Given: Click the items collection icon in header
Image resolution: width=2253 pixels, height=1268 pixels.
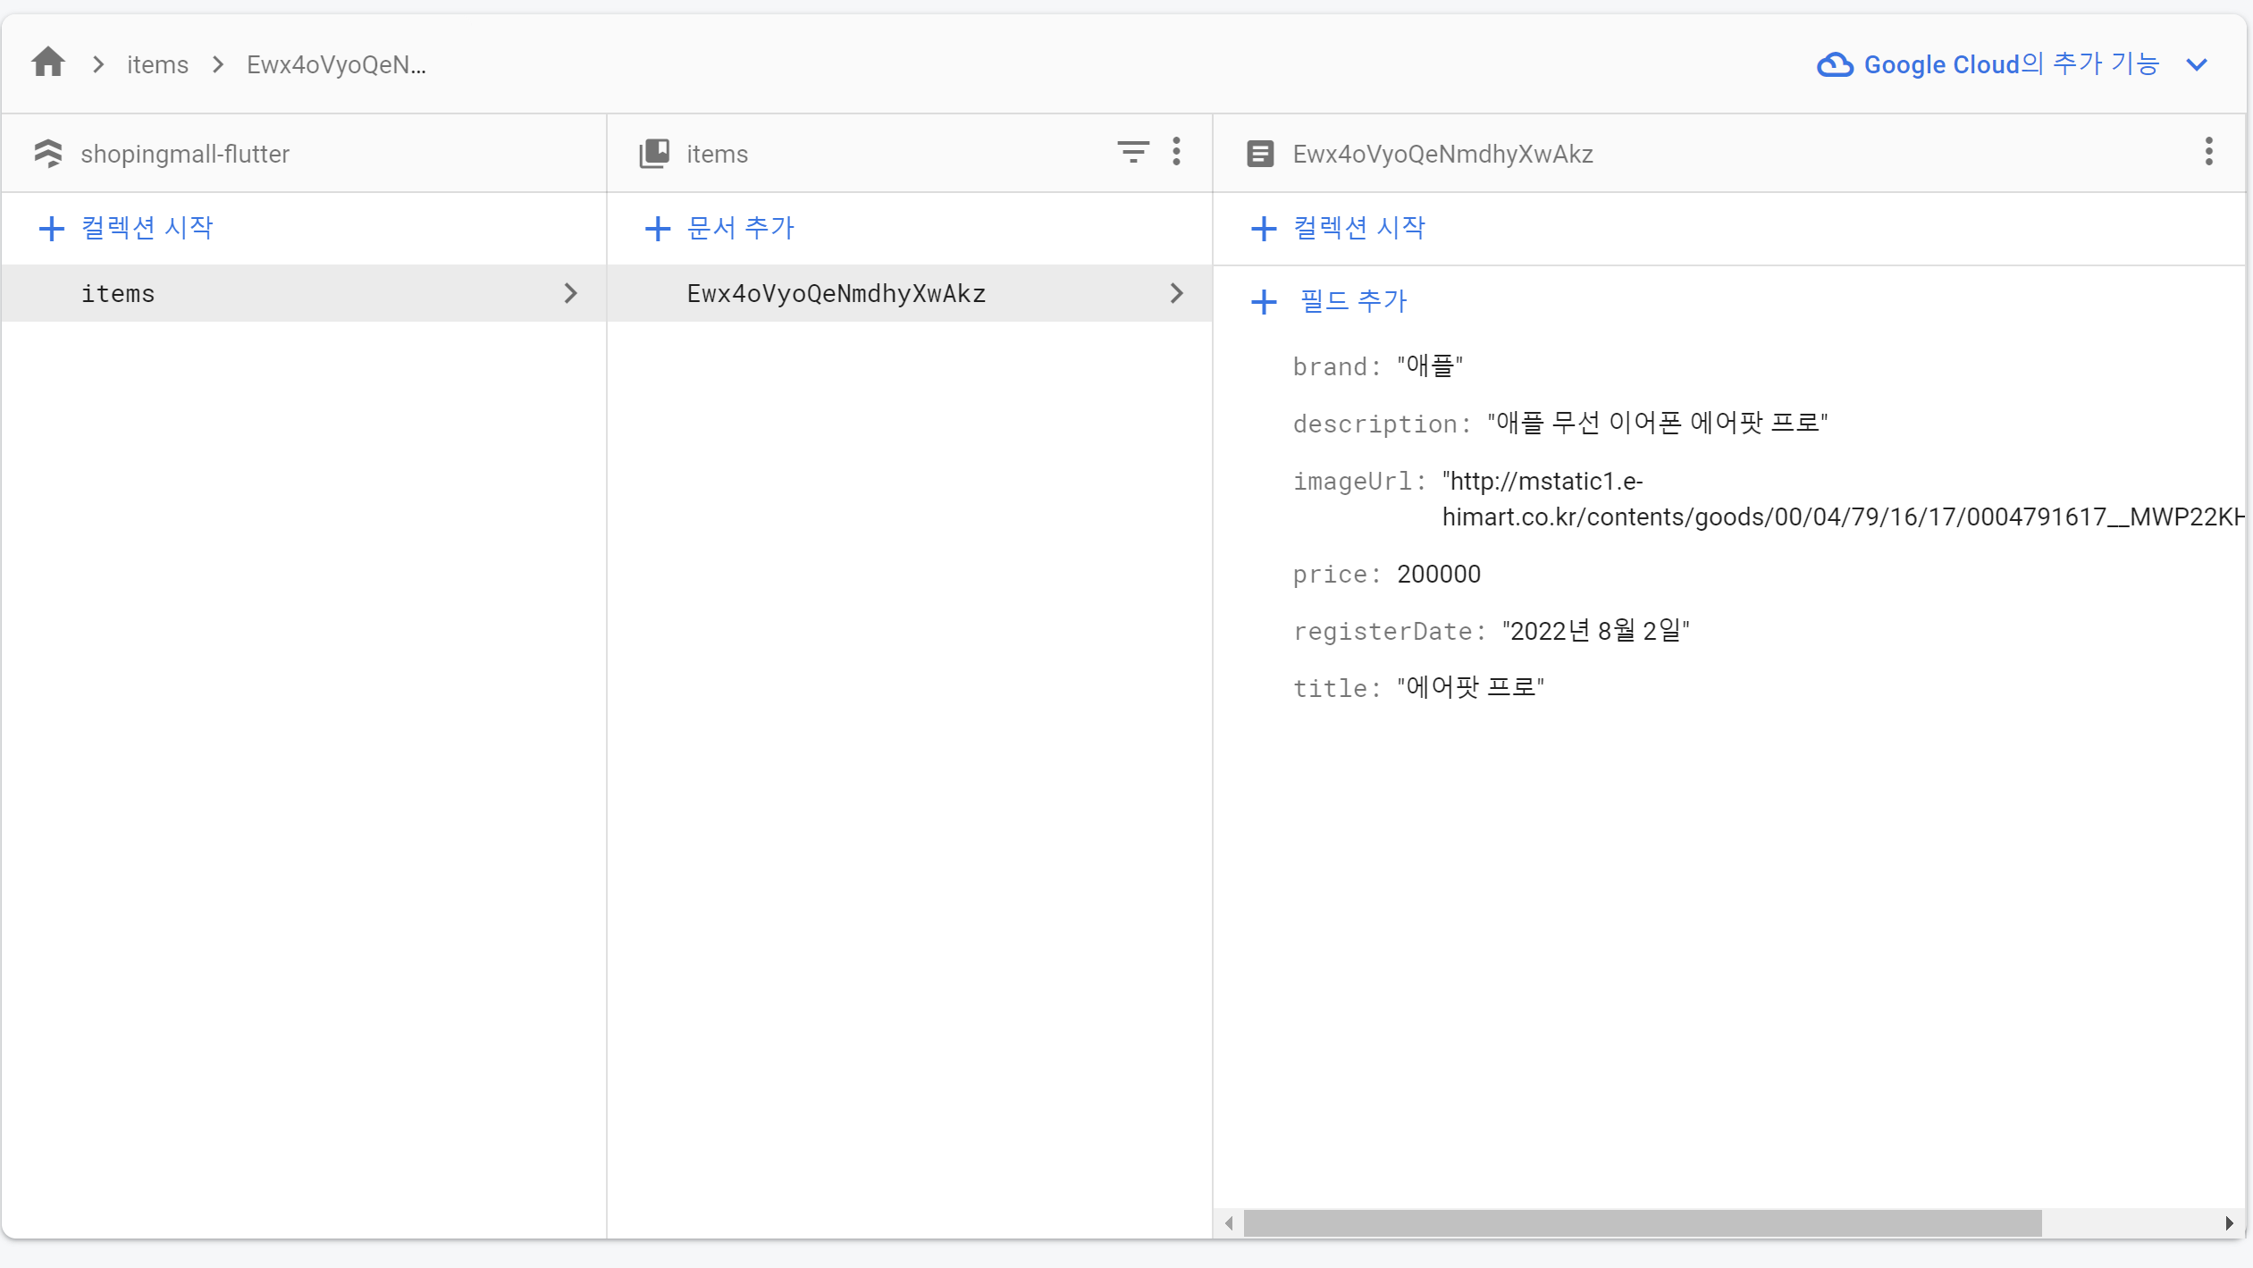Looking at the screenshot, I should click(x=654, y=154).
